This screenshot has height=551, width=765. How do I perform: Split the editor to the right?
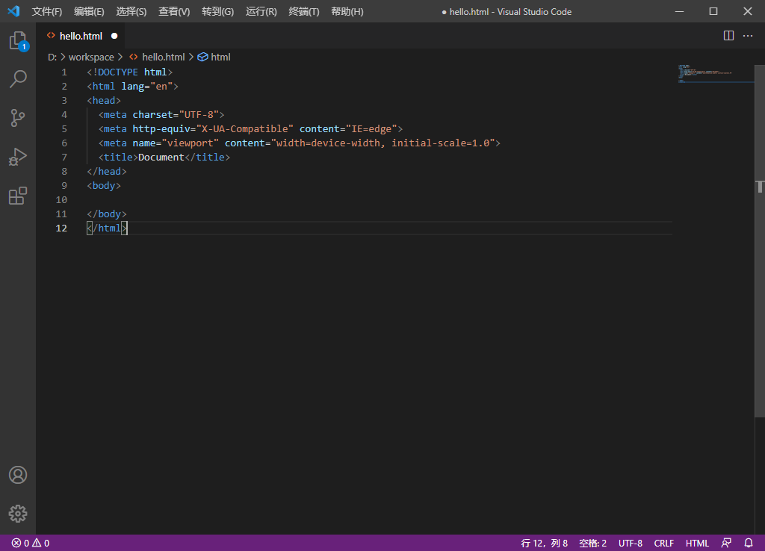[x=728, y=36]
